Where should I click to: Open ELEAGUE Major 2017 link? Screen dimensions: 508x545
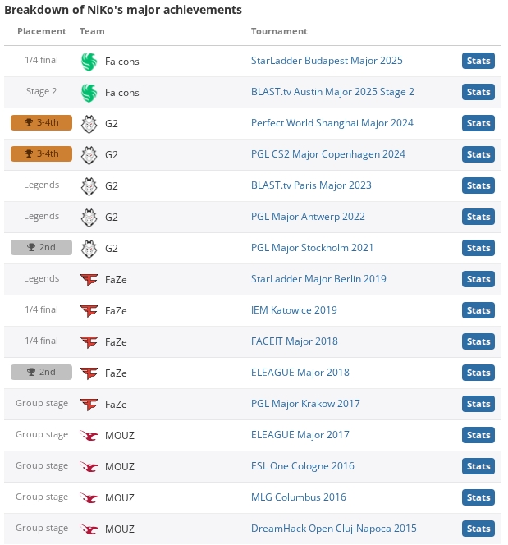coord(300,435)
